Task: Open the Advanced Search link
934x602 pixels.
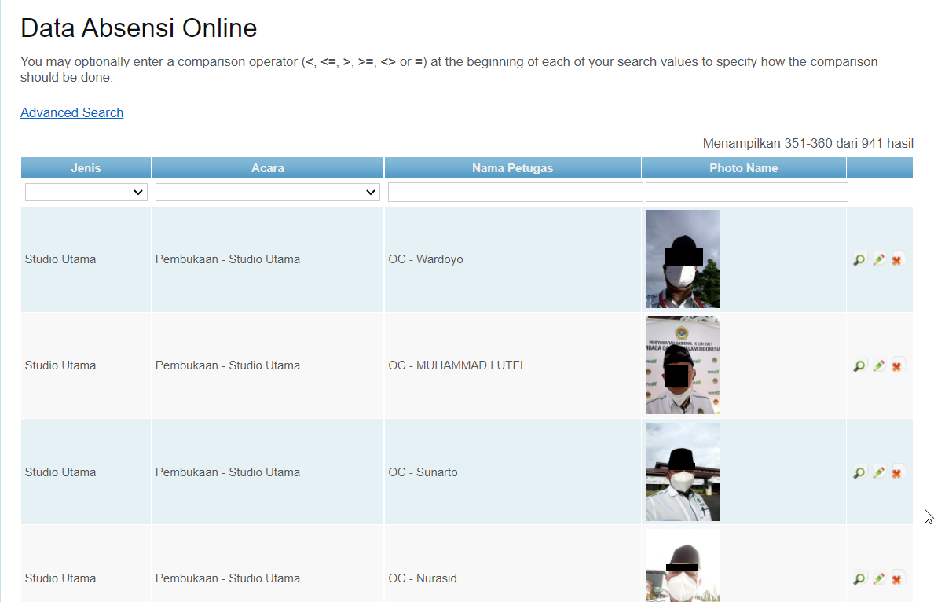Action: pyautogui.click(x=72, y=112)
